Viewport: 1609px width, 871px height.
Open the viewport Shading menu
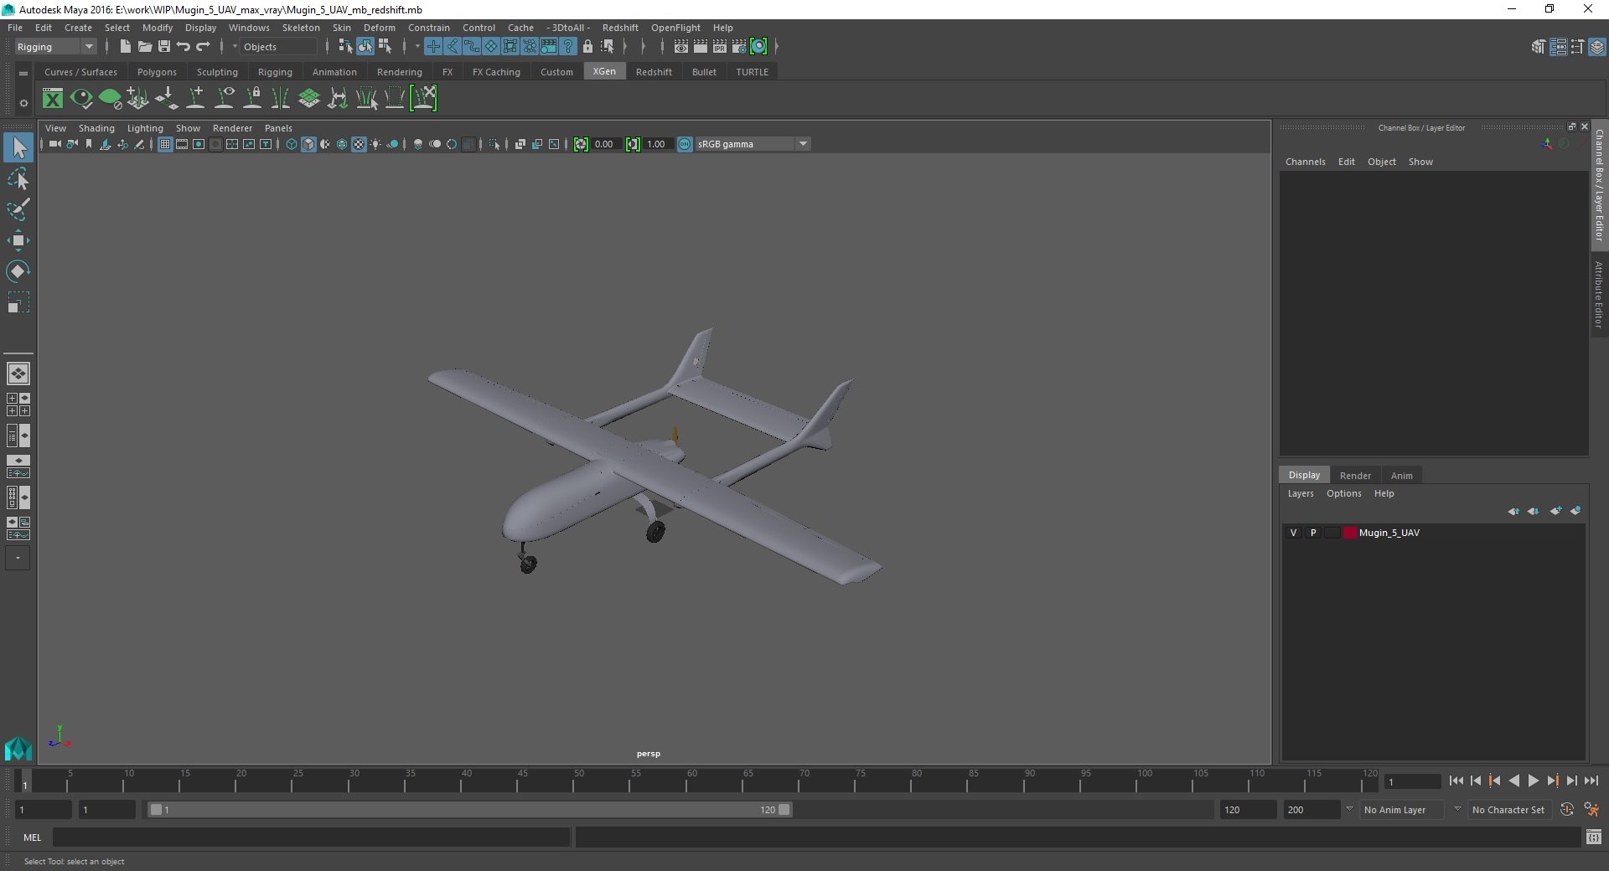tap(96, 128)
